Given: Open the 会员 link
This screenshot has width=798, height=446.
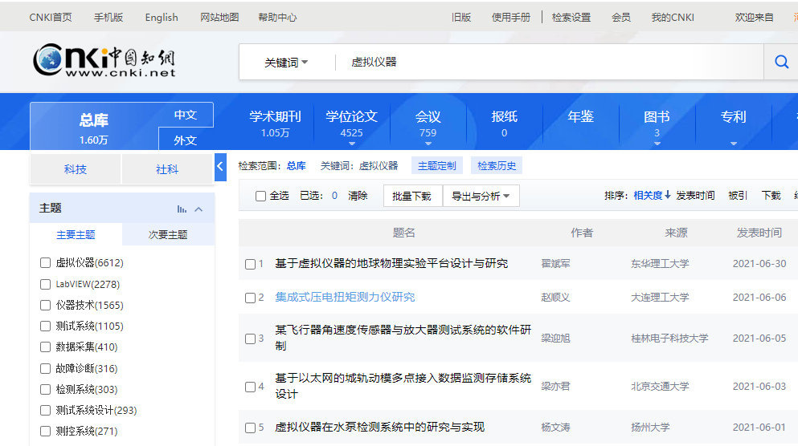Looking at the screenshot, I should pyautogui.click(x=621, y=18).
